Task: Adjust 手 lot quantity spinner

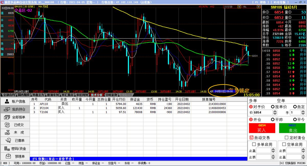Action: [x=304, y=113]
